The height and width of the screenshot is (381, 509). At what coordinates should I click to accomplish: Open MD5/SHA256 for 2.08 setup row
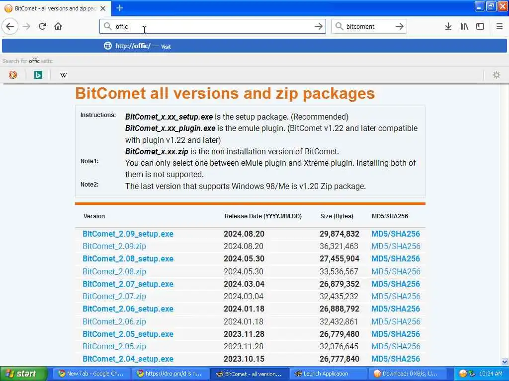(396, 259)
